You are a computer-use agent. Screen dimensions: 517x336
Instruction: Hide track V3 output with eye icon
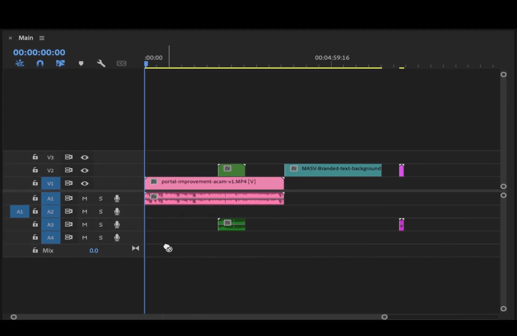tap(85, 157)
